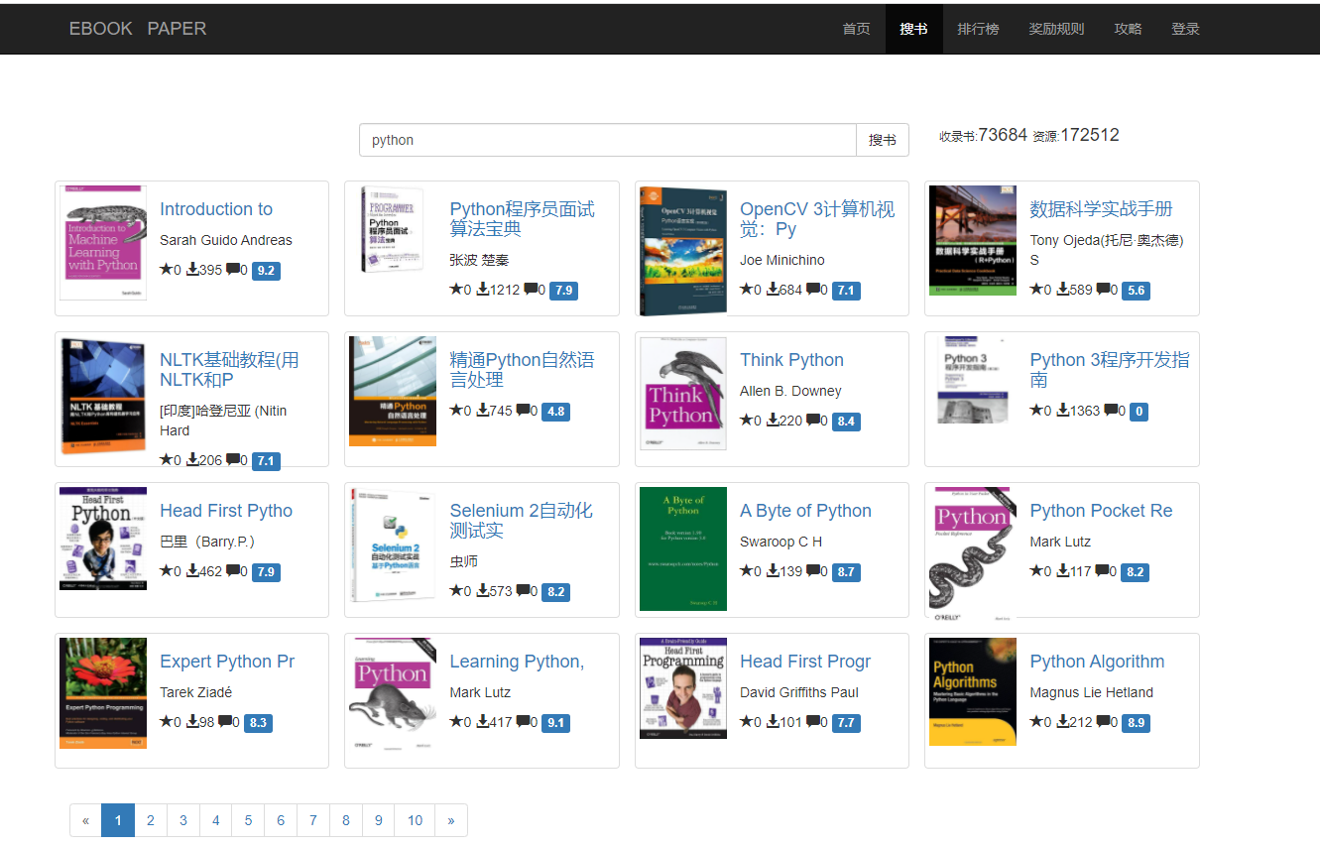Click the EBOOK PAPER site logo
This screenshot has height=848, width=1320.
(138, 29)
